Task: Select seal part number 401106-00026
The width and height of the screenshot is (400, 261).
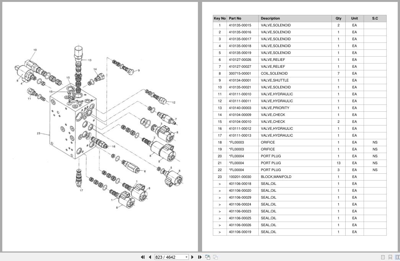Action: (240, 225)
